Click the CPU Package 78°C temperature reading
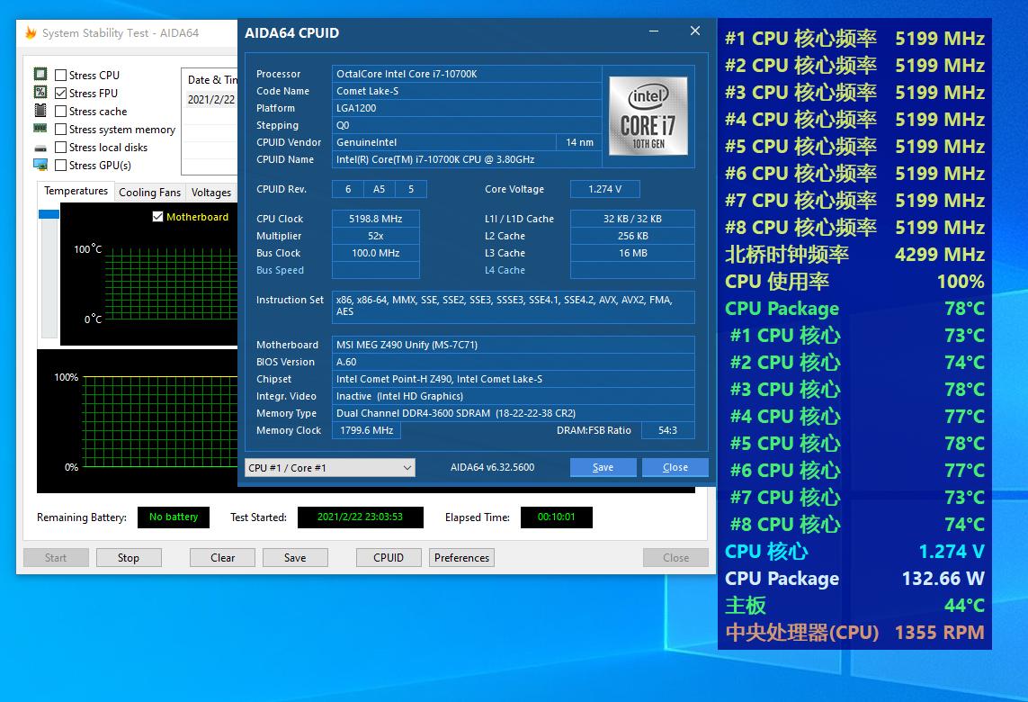The image size is (1028, 702). [854, 309]
